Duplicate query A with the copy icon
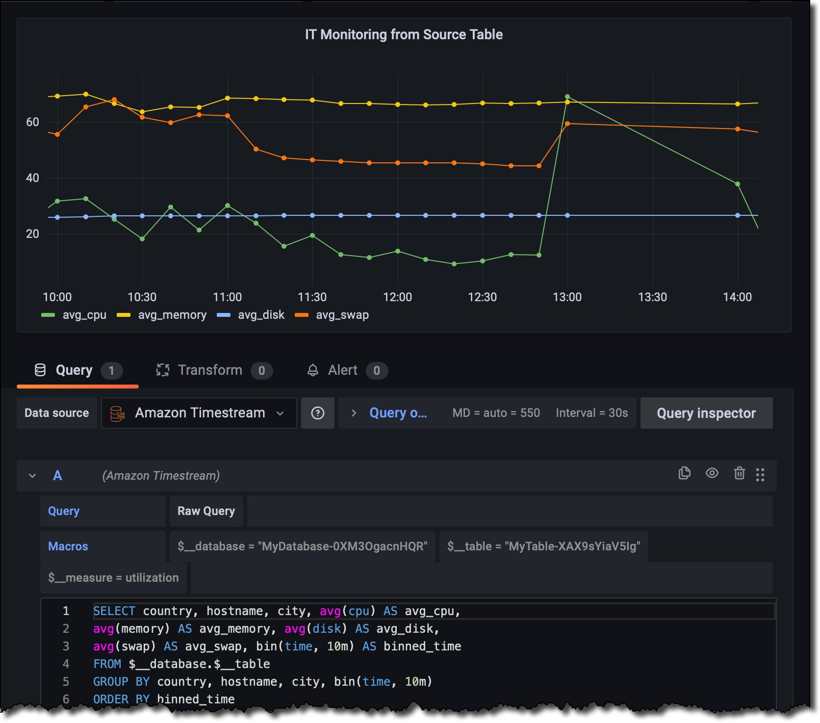Image resolution: width=820 pixels, height=723 pixels. 684,473
